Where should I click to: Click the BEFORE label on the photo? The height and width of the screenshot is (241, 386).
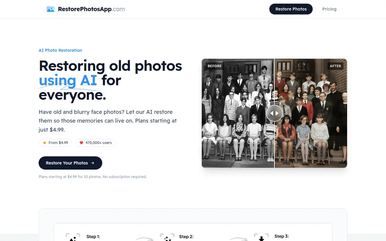coord(215,66)
